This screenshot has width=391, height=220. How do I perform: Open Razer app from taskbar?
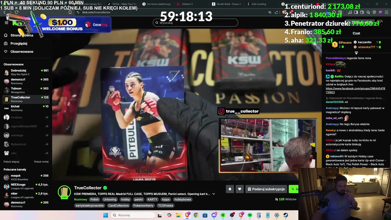[223, 215]
